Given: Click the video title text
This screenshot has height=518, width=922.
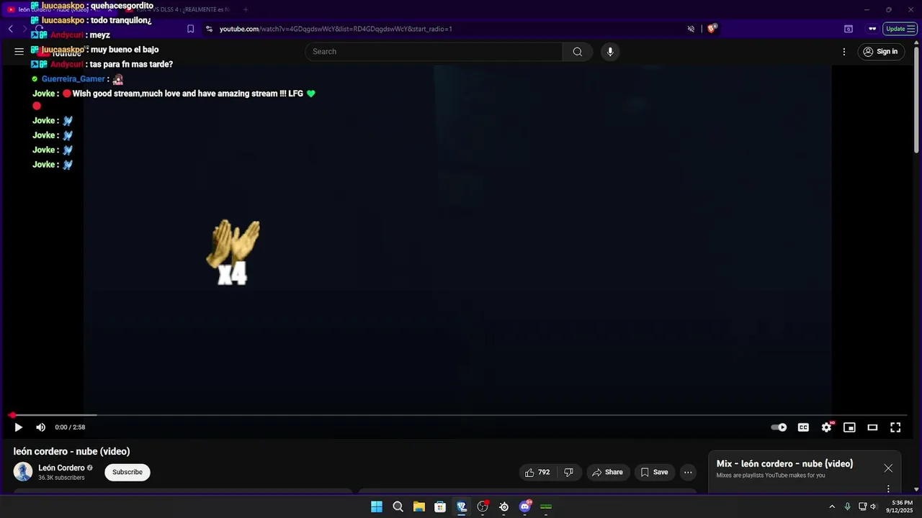Looking at the screenshot, I should 71,451.
